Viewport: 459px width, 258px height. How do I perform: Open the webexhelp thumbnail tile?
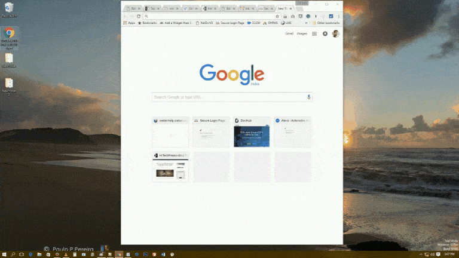[170, 132]
